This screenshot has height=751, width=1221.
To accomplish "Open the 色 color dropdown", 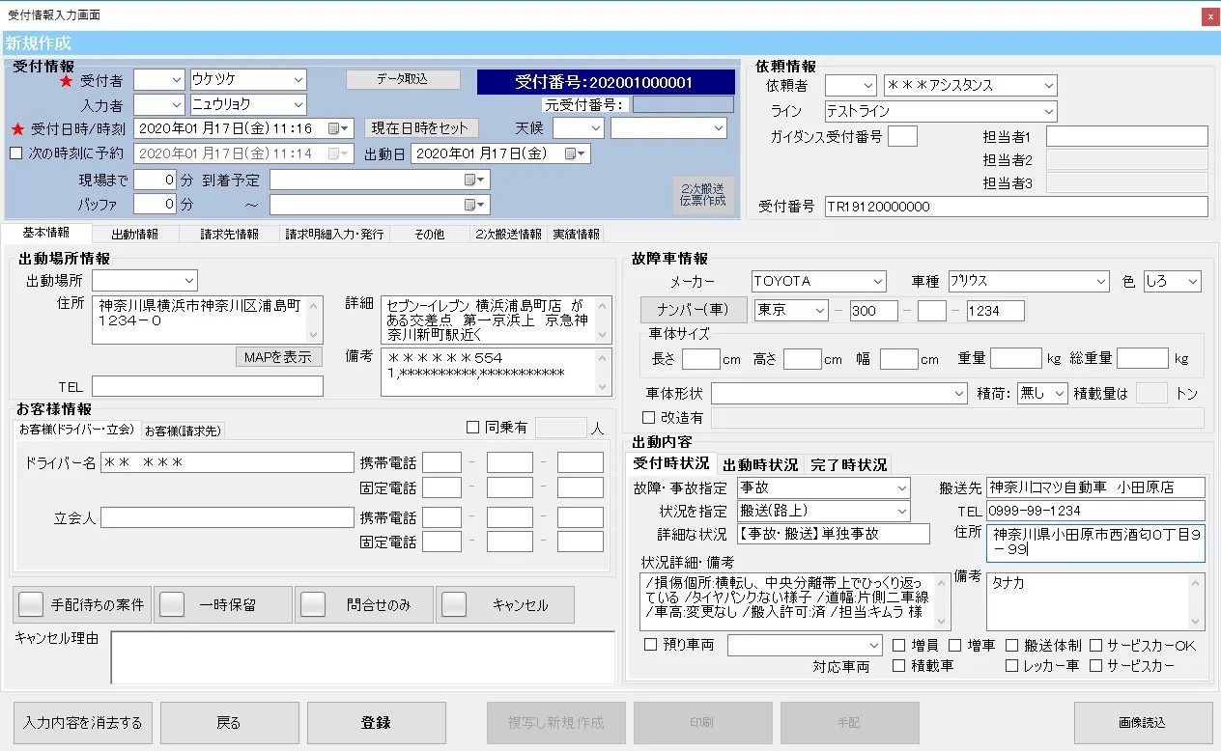I will (1192, 282).
